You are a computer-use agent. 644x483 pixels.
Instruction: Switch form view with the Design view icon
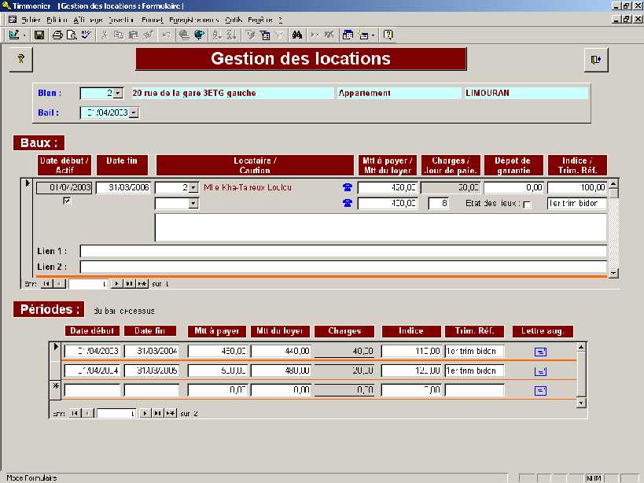[13, 35]
